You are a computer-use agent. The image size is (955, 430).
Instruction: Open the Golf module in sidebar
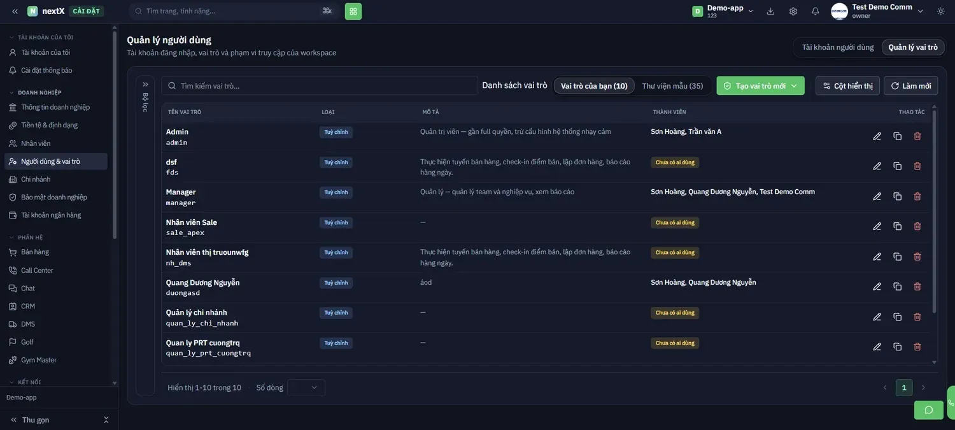56,342
